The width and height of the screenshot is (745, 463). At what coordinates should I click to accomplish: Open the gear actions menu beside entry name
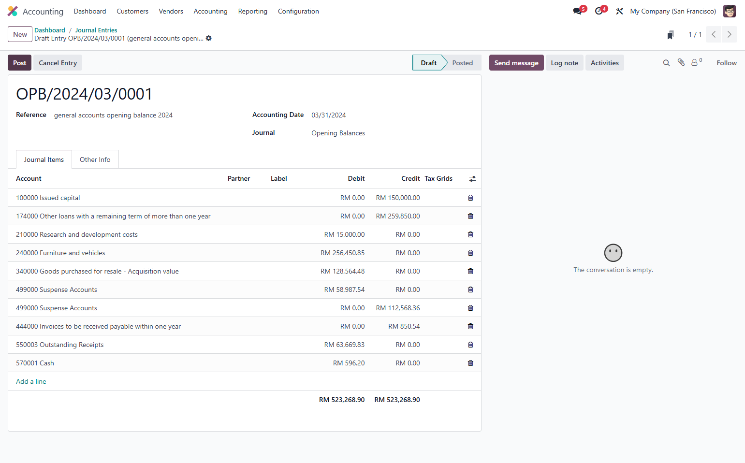pos(209,38)
